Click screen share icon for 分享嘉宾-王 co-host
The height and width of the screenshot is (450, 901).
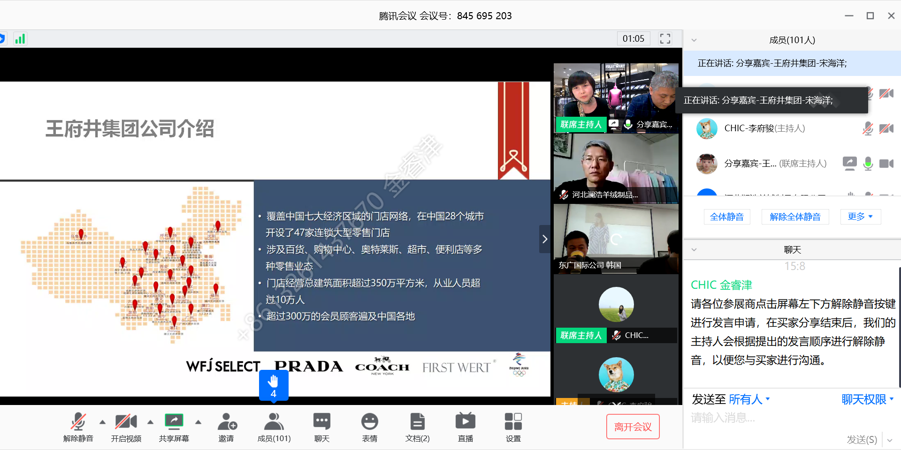(x=849, y=163)
